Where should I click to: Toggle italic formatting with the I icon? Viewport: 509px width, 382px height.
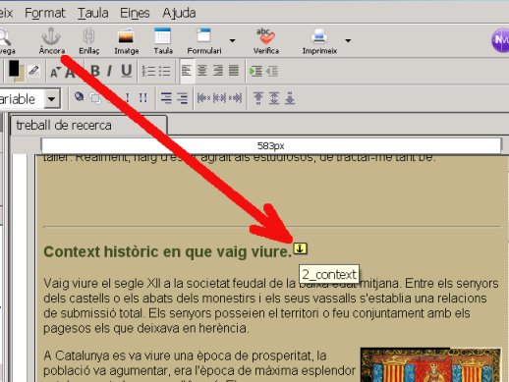110,71
